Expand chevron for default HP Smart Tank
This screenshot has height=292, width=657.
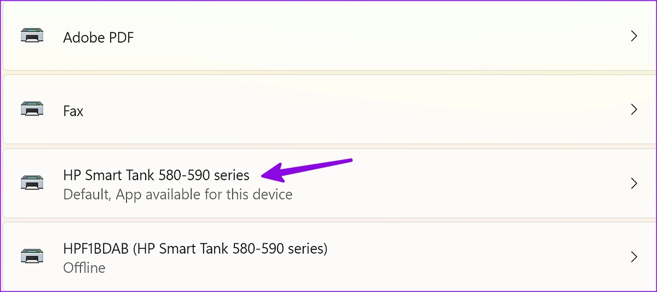pyautogui.click(x=634, y=184)
